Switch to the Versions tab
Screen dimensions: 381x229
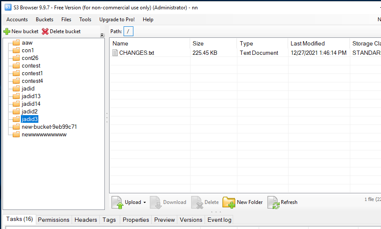(191, 220)
